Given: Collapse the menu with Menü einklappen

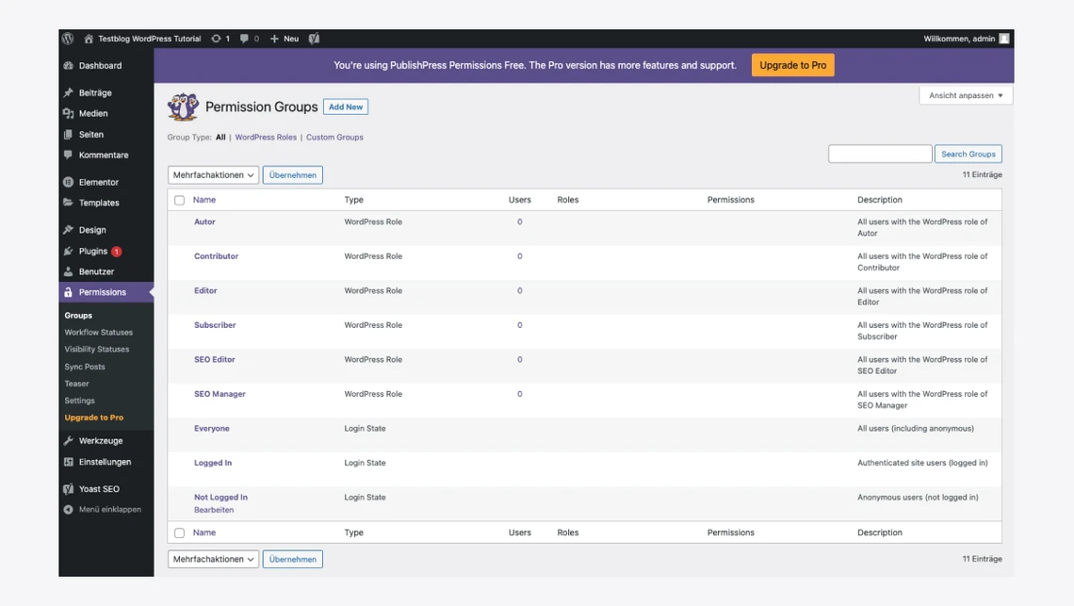Looking at the screenshot, I should (109, 510).
